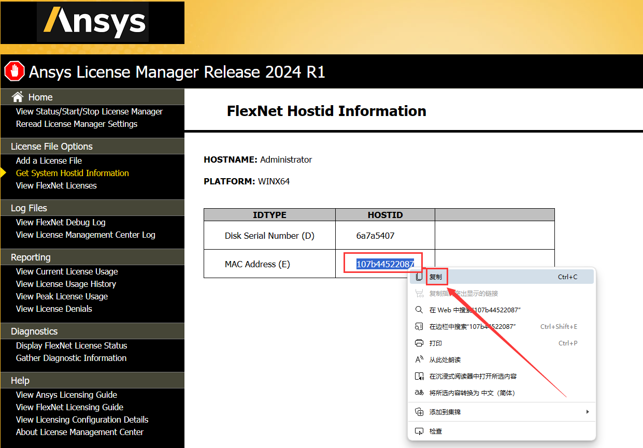
Task: Click the read-aloud icon beside 从此处朗读
Action: point(420,359)
